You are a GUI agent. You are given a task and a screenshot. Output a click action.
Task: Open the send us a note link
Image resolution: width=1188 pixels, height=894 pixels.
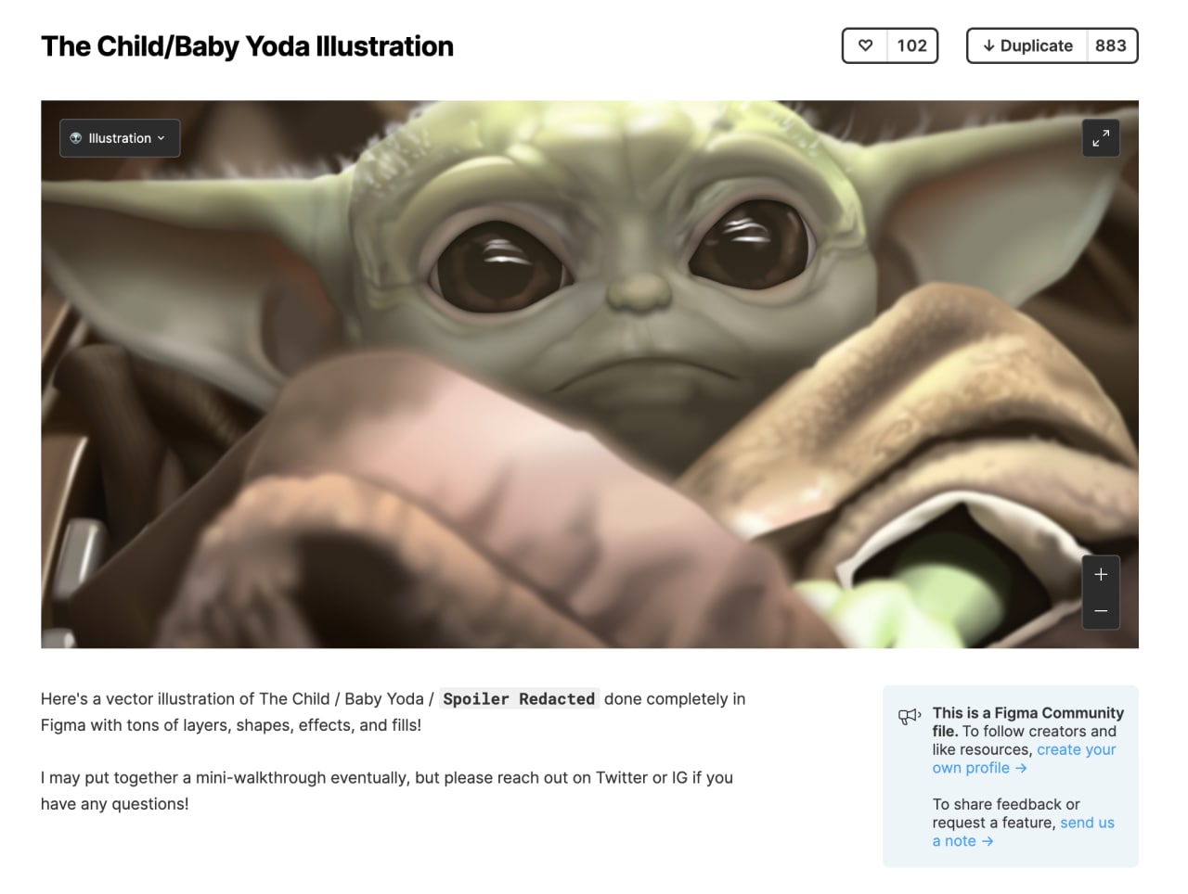point(1024,832)
